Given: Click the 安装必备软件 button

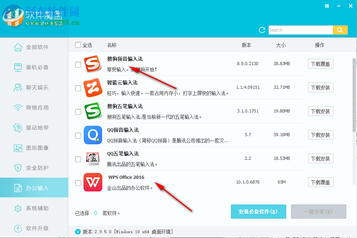Looking at the screenshot, I should tap(258, 212).
